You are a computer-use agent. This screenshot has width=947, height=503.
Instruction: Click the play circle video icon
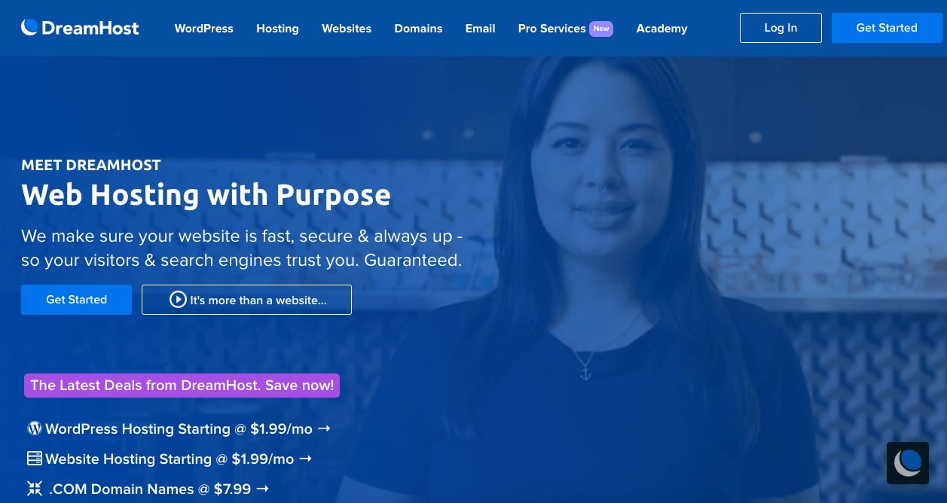point(178,300)
